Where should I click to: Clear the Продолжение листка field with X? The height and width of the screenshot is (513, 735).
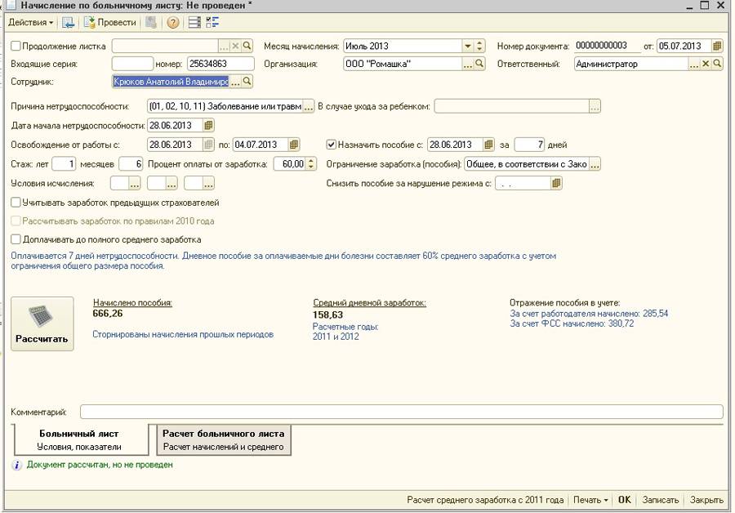click(235, 46)
